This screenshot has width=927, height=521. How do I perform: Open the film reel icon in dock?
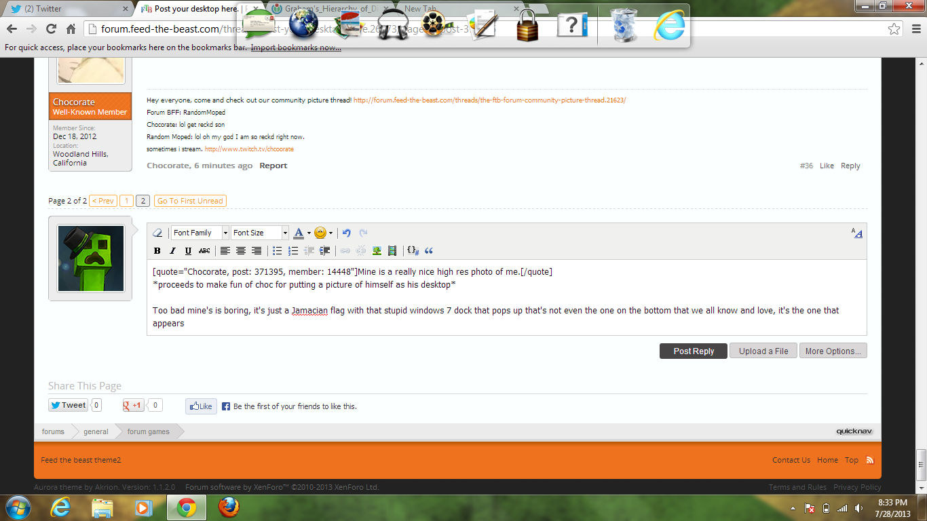[x=438, y=25]
